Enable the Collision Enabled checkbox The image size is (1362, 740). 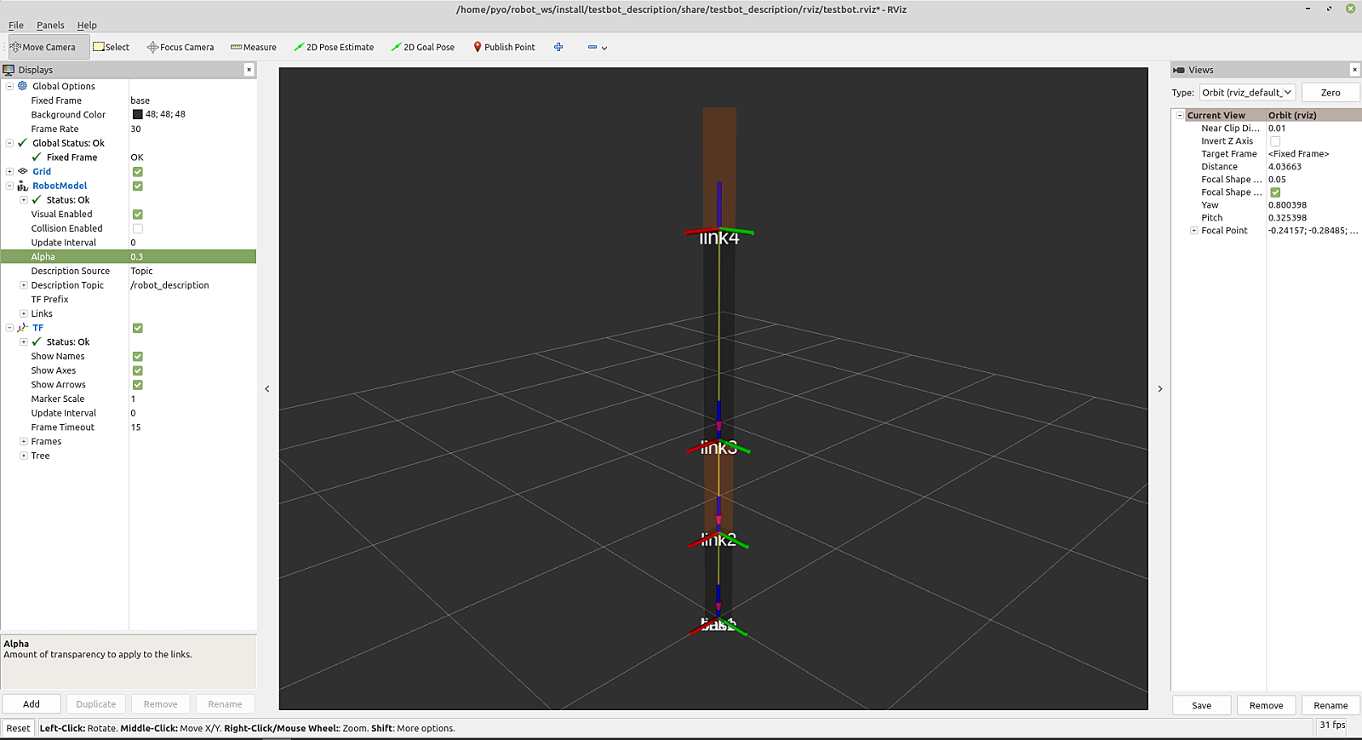tap(138, 229)
